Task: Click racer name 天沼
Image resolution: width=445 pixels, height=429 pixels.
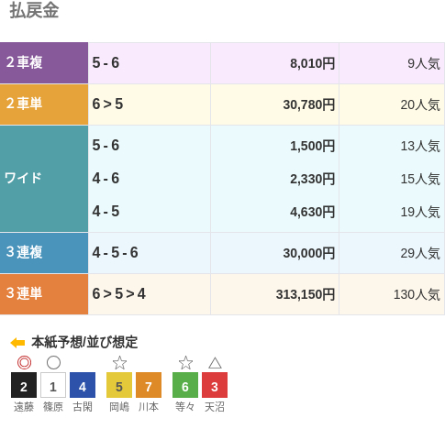Action: [215, 407]
